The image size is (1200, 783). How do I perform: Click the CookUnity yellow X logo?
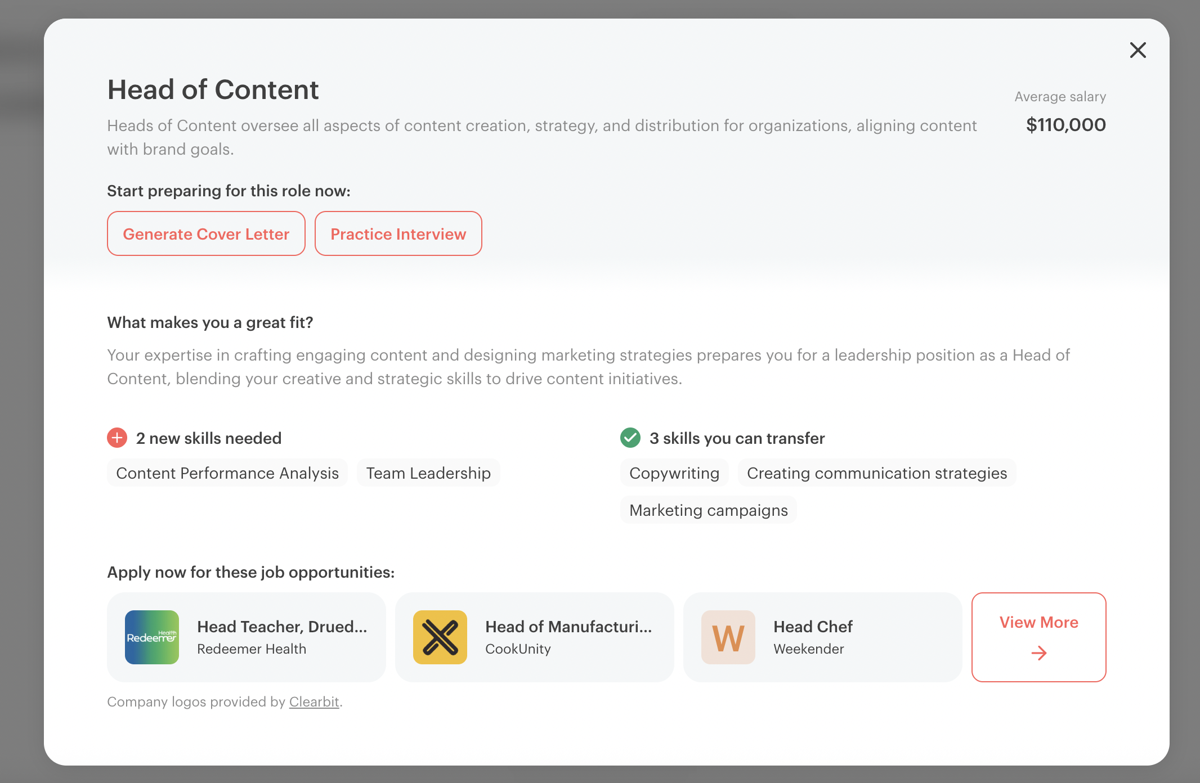click(440, 637)
